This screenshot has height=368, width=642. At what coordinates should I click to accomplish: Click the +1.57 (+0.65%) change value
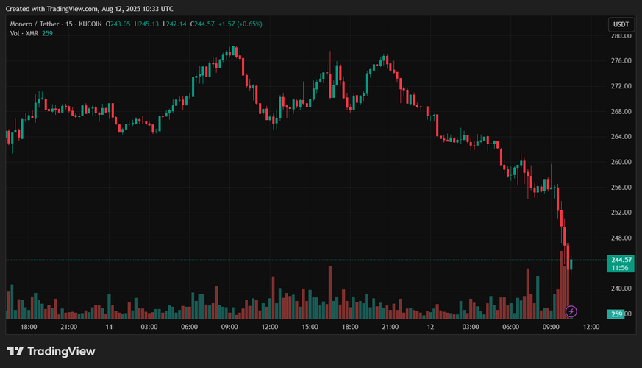point(240,24)
